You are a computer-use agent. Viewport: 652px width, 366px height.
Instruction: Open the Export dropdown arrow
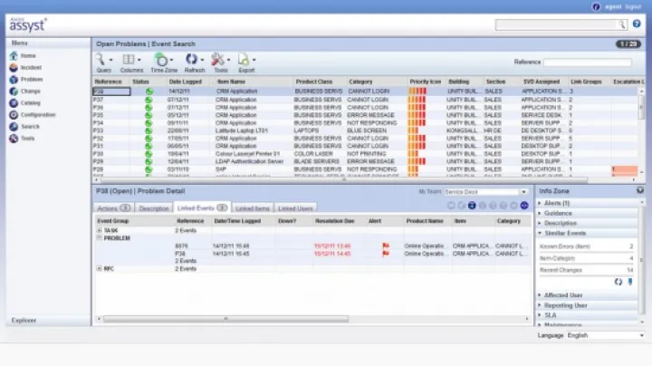(x=254, y=60)
